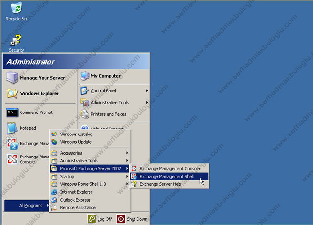
Task: Click the Windows Explorer label
Action: coord(39,93)
